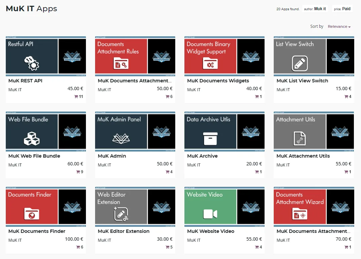Open the MuK List View Switch title
This screenshot has width=361, height=259.
tap(302, 81)
